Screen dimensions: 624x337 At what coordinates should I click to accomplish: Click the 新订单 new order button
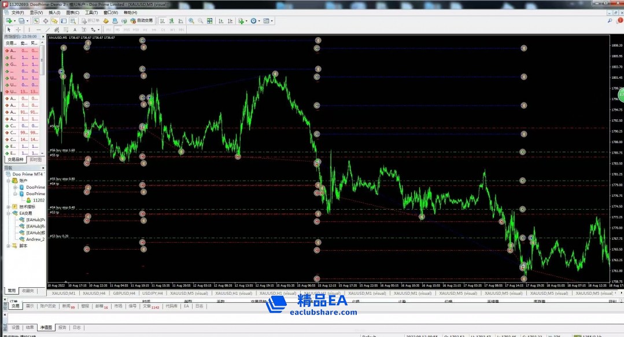pyautogui.click(x=91, y=21)
